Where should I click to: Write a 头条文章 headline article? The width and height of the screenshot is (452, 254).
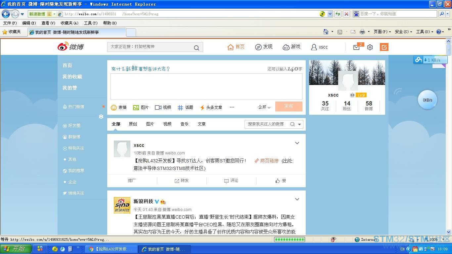pos(211,107)
